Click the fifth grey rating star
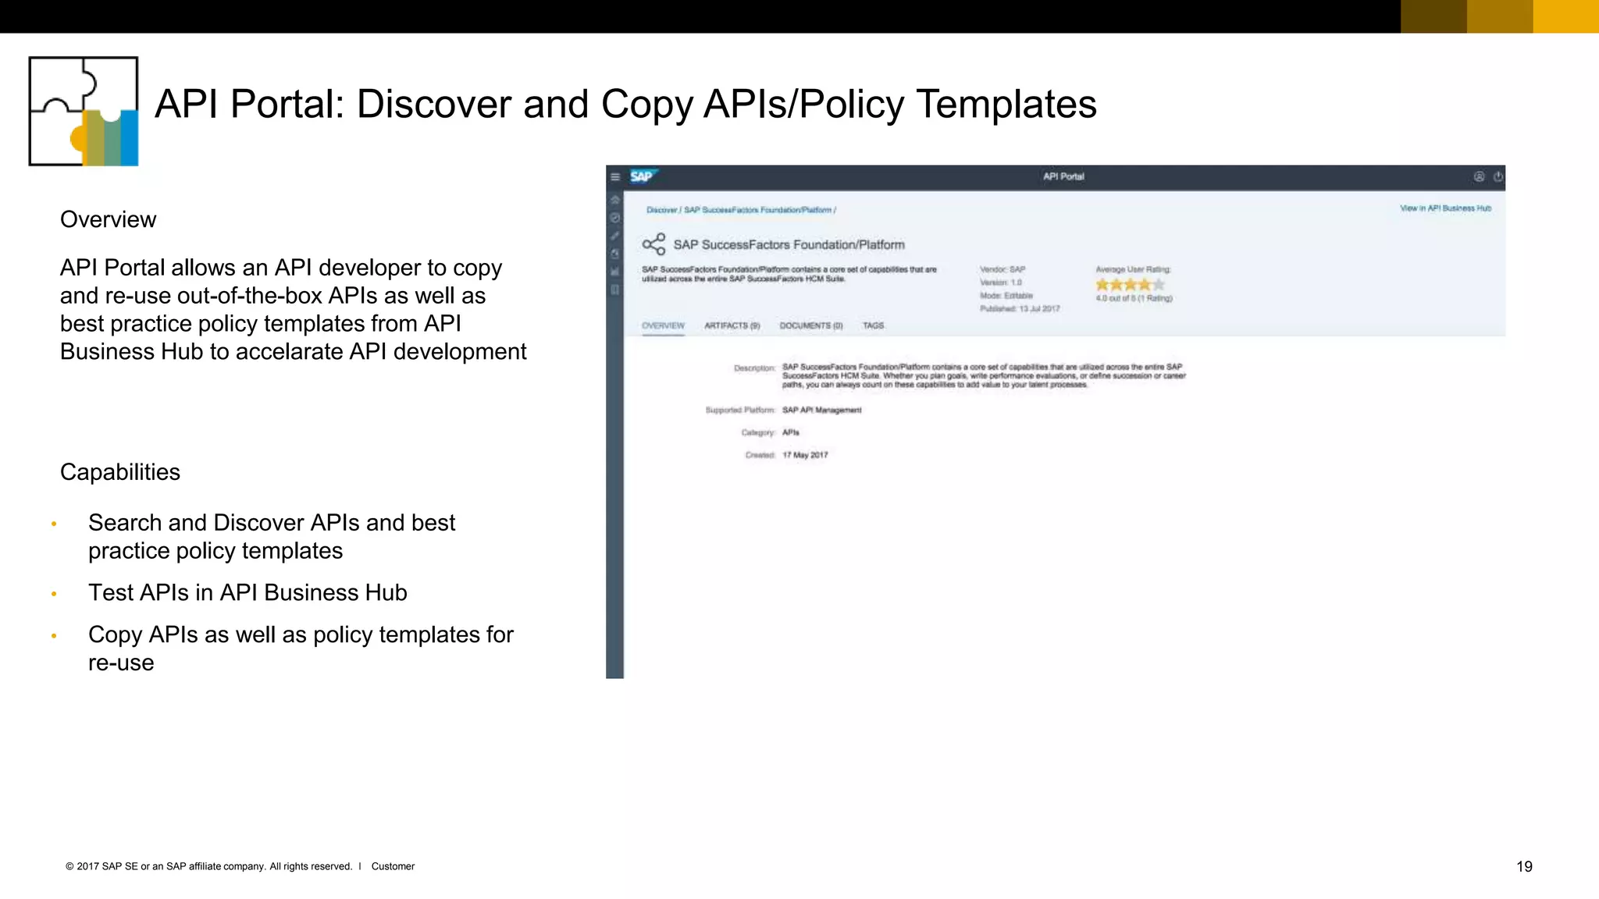Viewport: 1599px width, 899px height. [x=1159, y=285]
